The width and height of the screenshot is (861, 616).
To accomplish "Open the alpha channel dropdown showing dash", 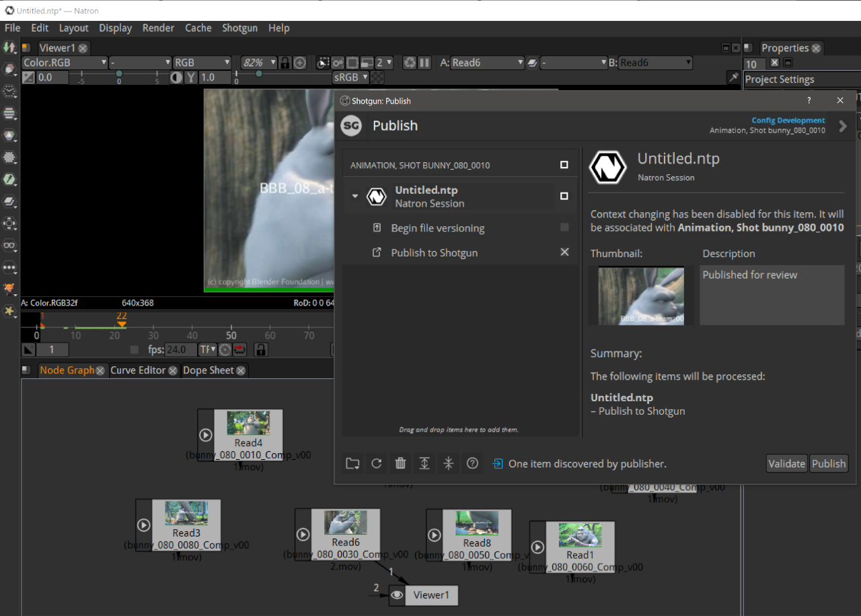I will [x=141, y=63].
